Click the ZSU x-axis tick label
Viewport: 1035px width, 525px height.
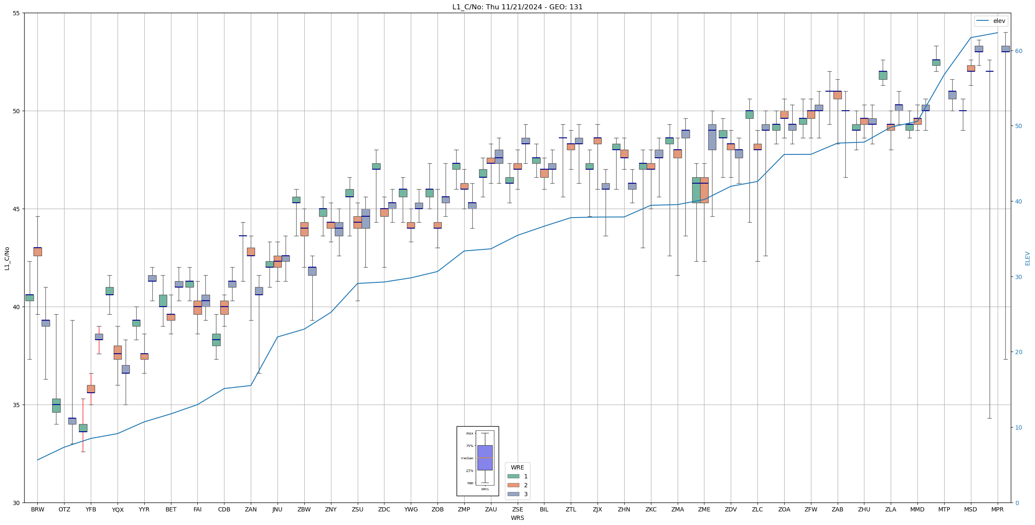357,509
